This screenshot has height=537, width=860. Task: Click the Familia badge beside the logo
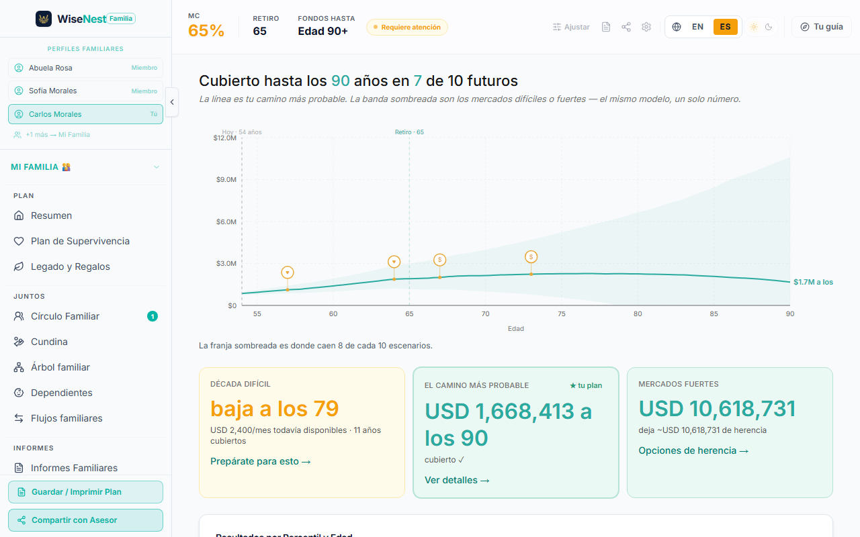tap(121, 19)
